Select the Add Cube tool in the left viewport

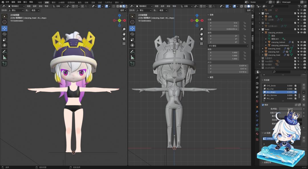[4, 64]
